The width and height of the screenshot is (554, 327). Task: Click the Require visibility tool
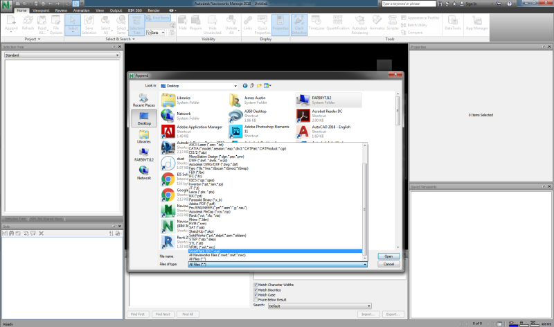pos(196,24)
